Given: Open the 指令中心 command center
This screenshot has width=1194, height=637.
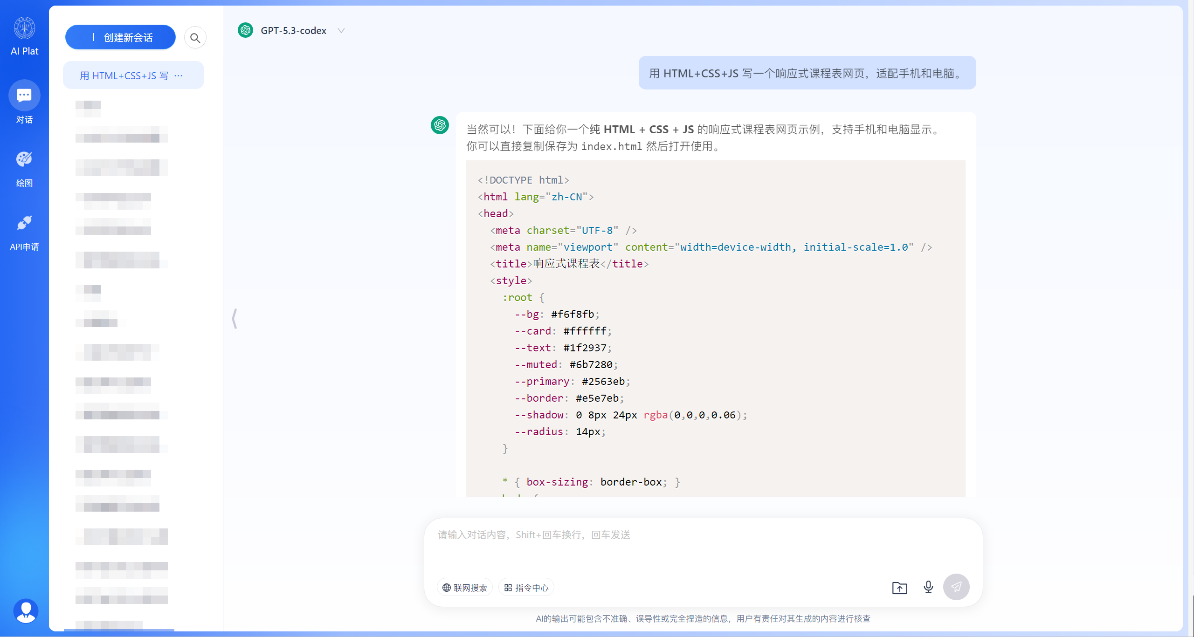Looking at the screenshot, I should point(526,588).
